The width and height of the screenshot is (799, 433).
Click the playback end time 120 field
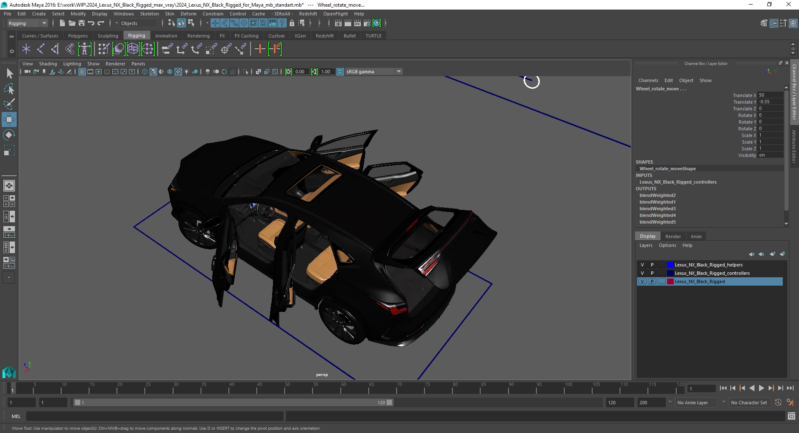point(619,403)
